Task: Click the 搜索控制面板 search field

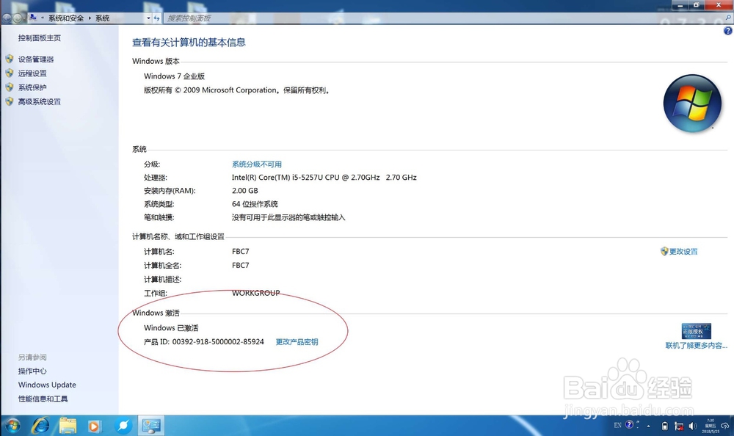Action: (x=445, y=18)
